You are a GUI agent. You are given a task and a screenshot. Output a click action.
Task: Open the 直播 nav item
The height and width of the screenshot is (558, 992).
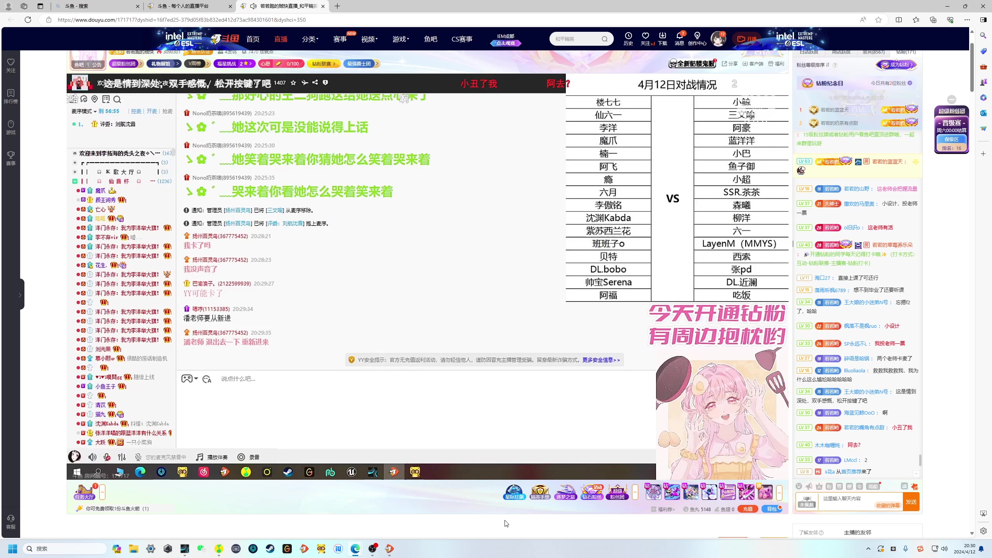[281, 39]
